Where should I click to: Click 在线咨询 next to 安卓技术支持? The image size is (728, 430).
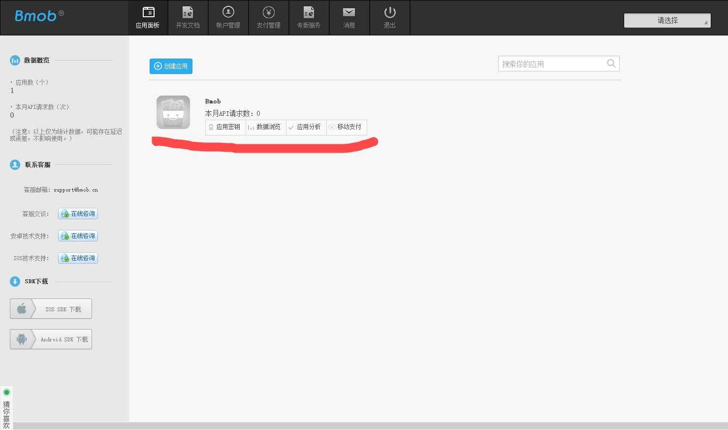coord(78,236)
